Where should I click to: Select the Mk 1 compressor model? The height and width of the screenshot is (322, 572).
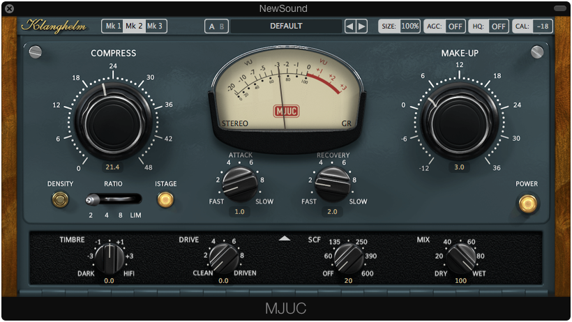[112, 26]
